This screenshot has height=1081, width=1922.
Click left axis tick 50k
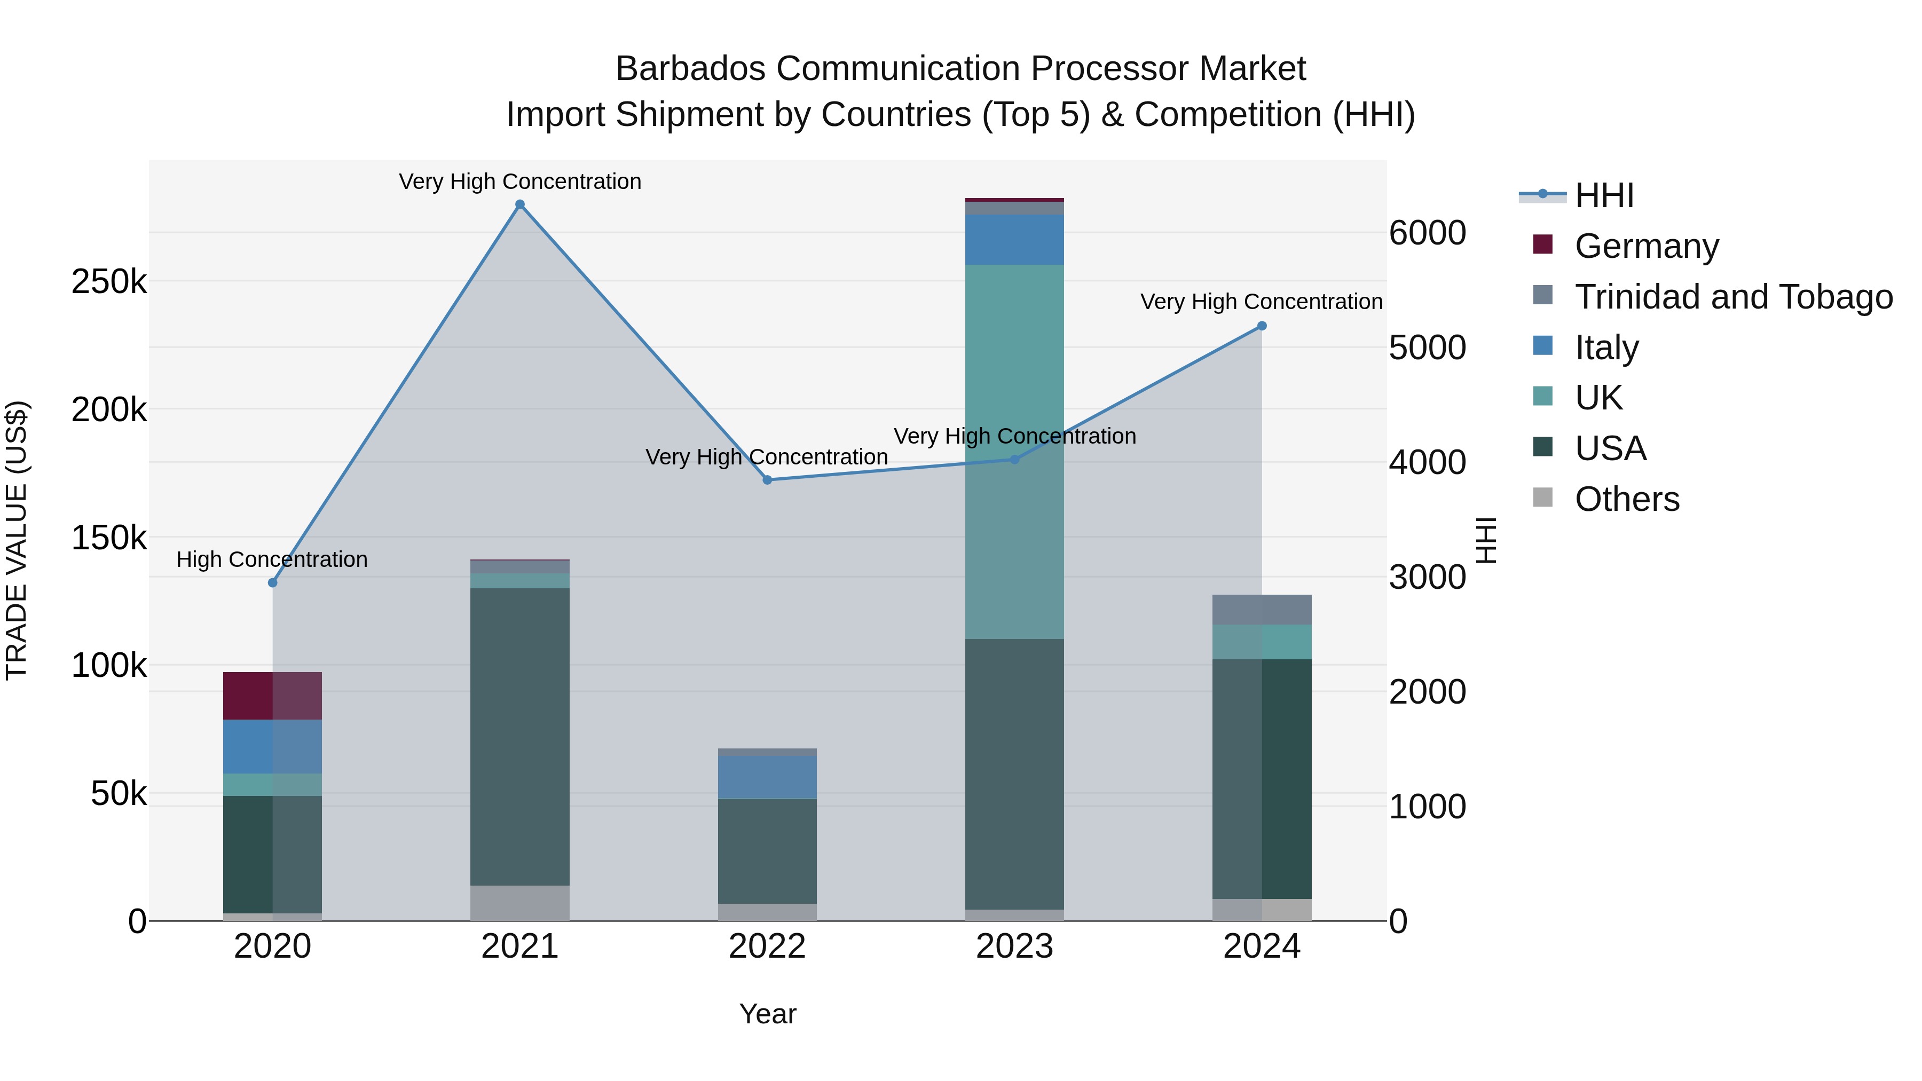click(x=119, y=793)
